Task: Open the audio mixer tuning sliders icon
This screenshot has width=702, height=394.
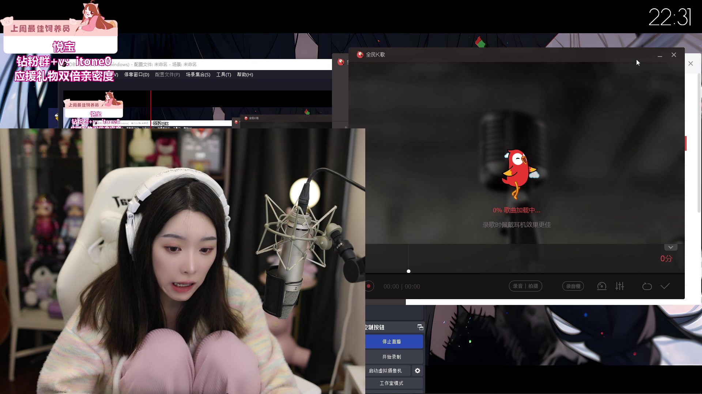Action: [x=620, y=286]
